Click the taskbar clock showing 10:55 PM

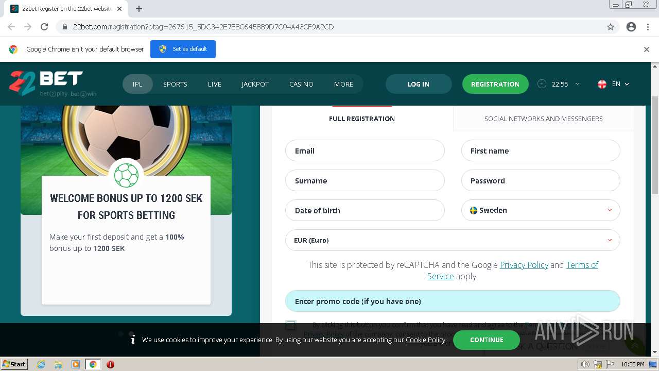click(633, 364)
